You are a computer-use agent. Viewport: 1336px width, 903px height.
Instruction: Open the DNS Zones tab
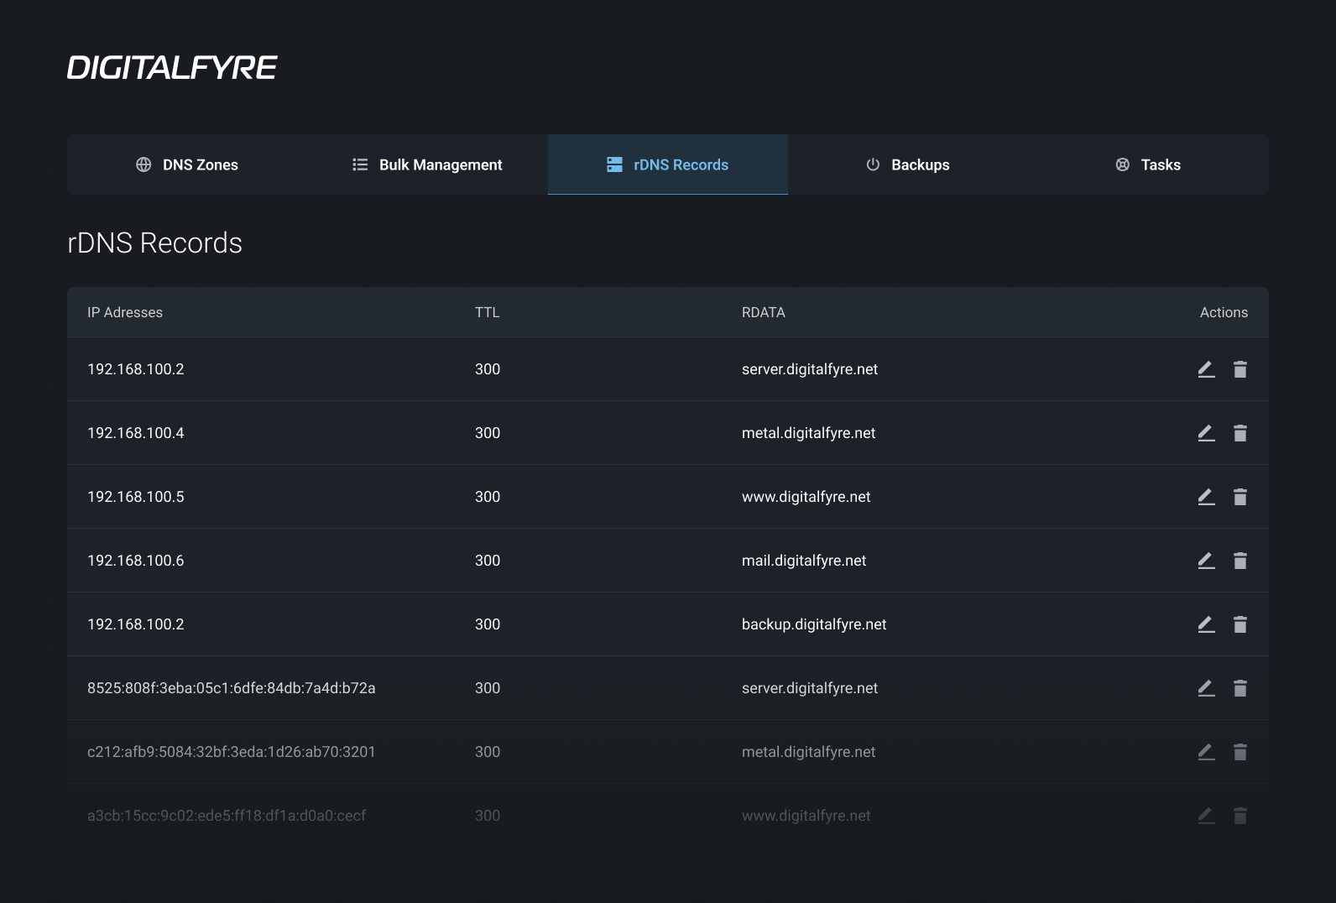coord(187,164)
